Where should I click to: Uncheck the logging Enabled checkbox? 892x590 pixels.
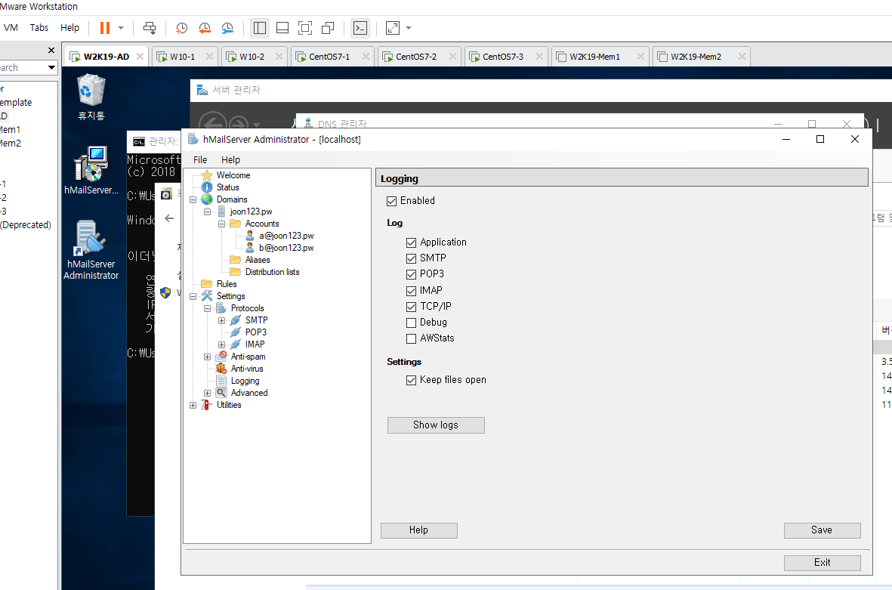pos(391,201)
